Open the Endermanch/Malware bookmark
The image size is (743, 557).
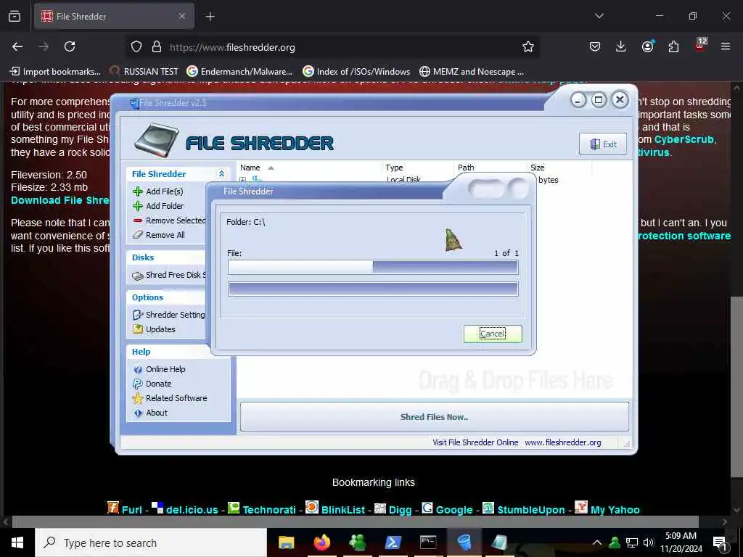click(239, 72)
